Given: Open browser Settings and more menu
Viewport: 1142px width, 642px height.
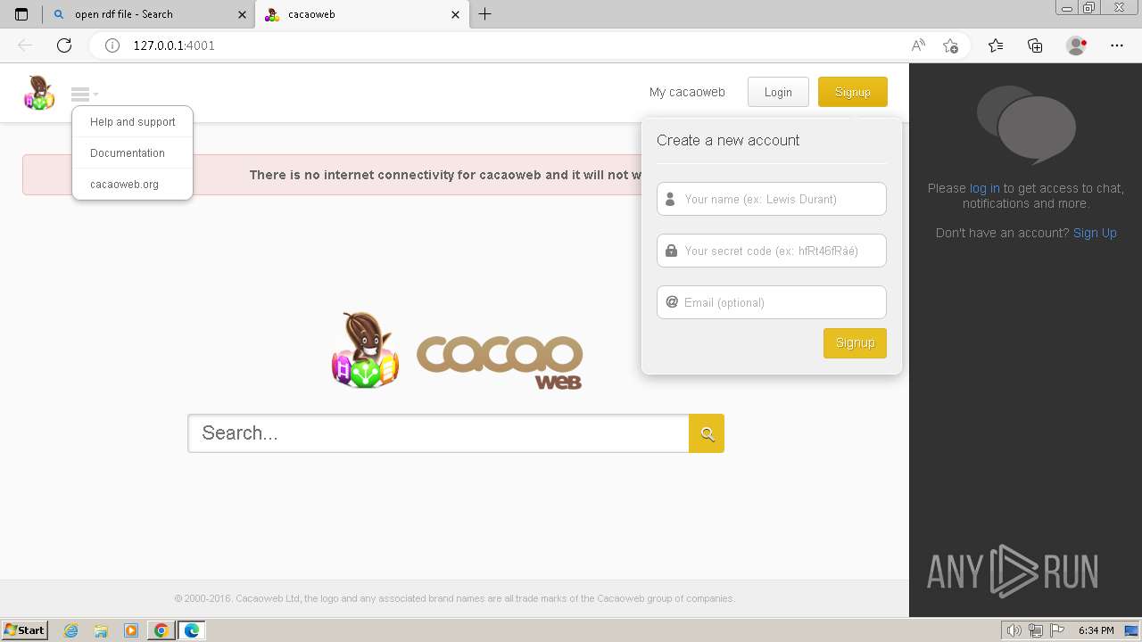Looking at the screenshot, I should pyautogui.click(x=1117, y=45).
